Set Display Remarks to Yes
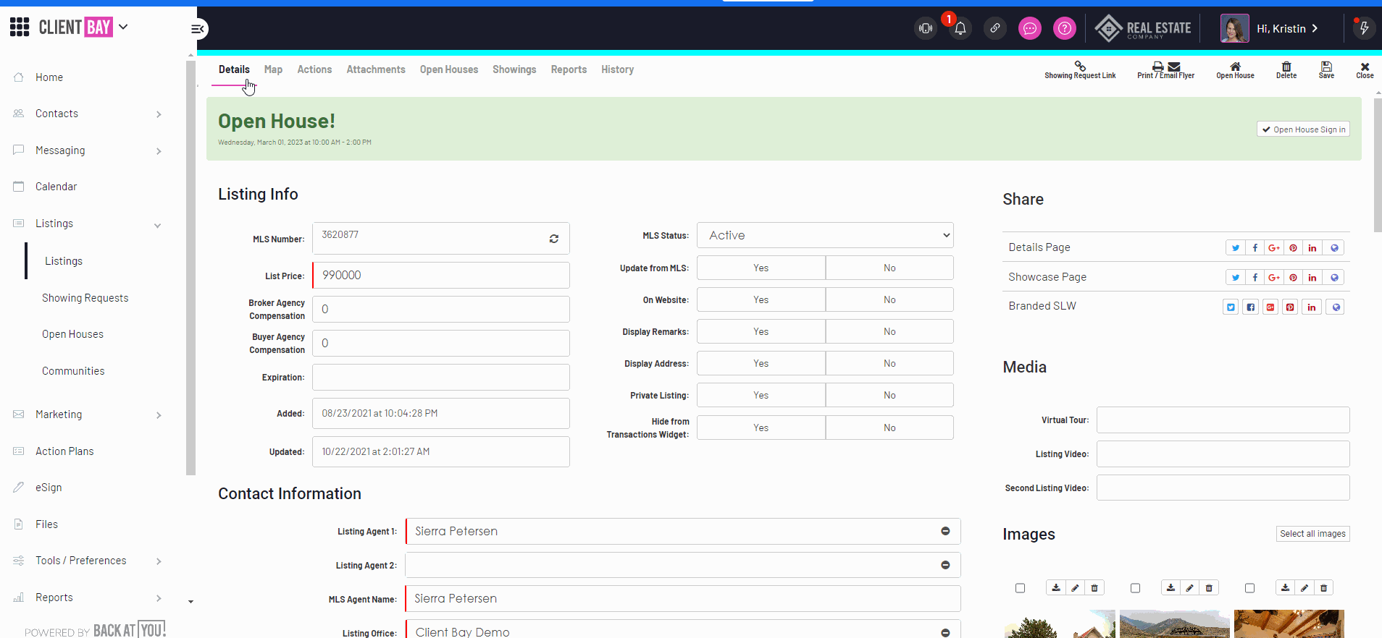Image resolution: width=1382 pixels, height=638 pixels. coord(761,331)
